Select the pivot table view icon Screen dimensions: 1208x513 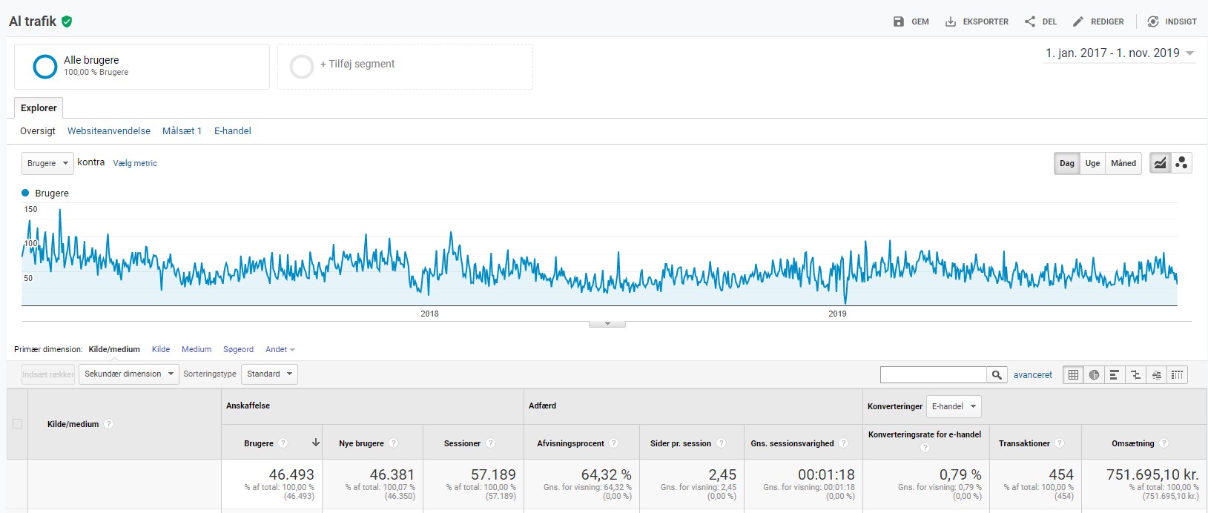(x=1177, y=375)
